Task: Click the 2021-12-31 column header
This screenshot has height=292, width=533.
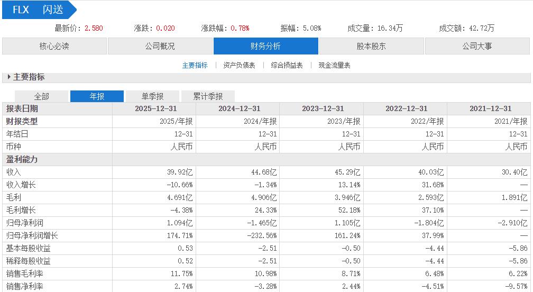Action: (490, 108)
